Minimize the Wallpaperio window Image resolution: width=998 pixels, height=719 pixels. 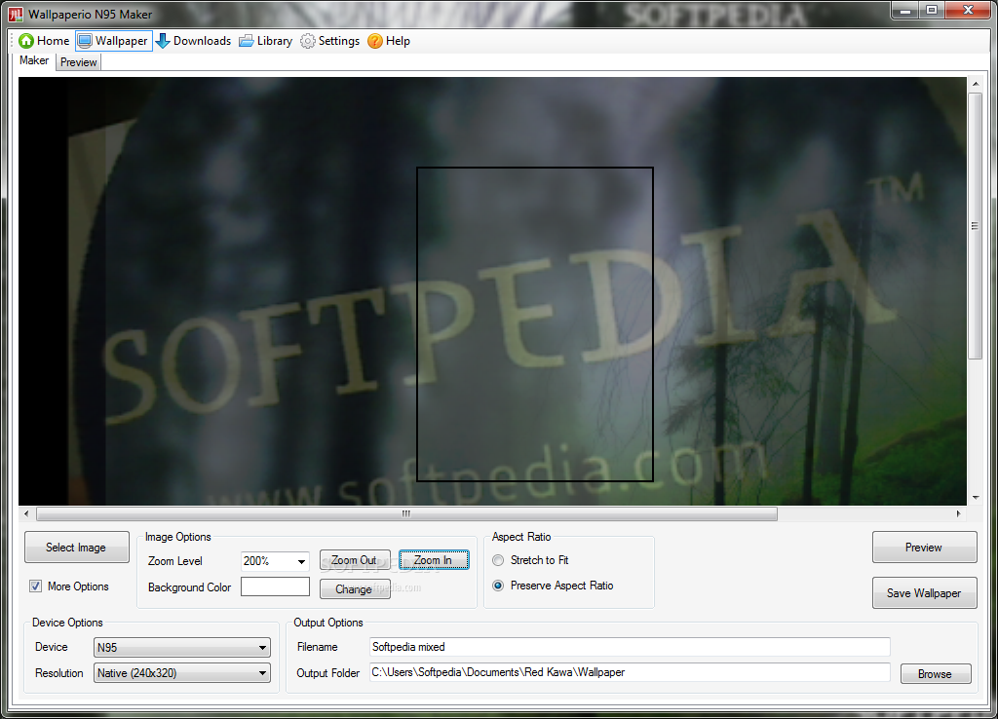point(905,11)
